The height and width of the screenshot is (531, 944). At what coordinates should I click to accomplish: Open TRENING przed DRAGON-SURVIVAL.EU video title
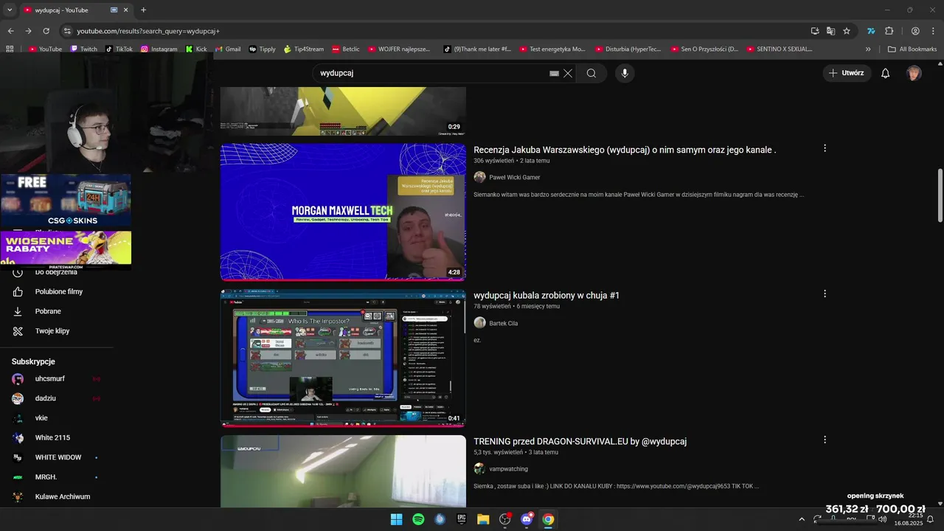(x=580, y=442)
